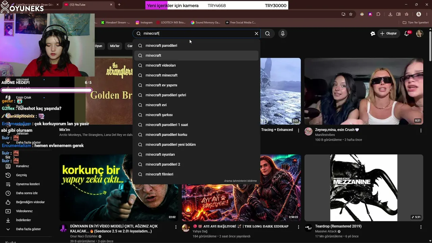Select suggestion "minecraft minecraft"
This screenshot has width=432, height=243.
tap(196, 75)
